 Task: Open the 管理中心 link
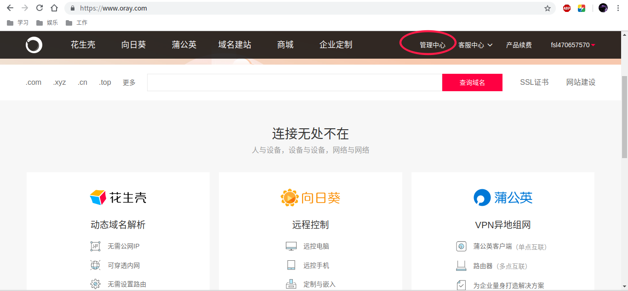tap(432, 45)
